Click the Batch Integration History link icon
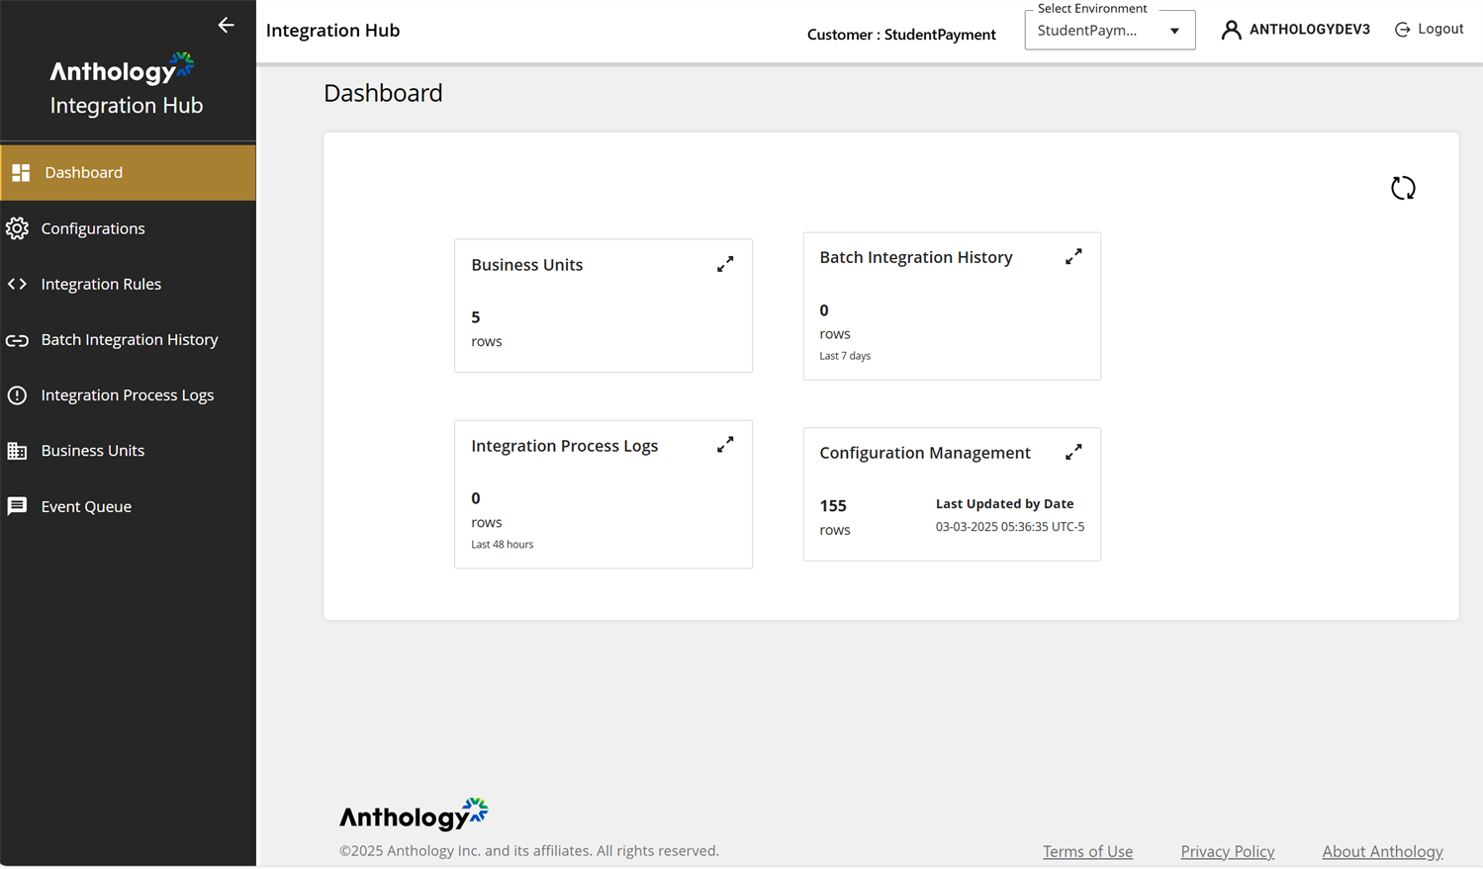 point(17,340)
